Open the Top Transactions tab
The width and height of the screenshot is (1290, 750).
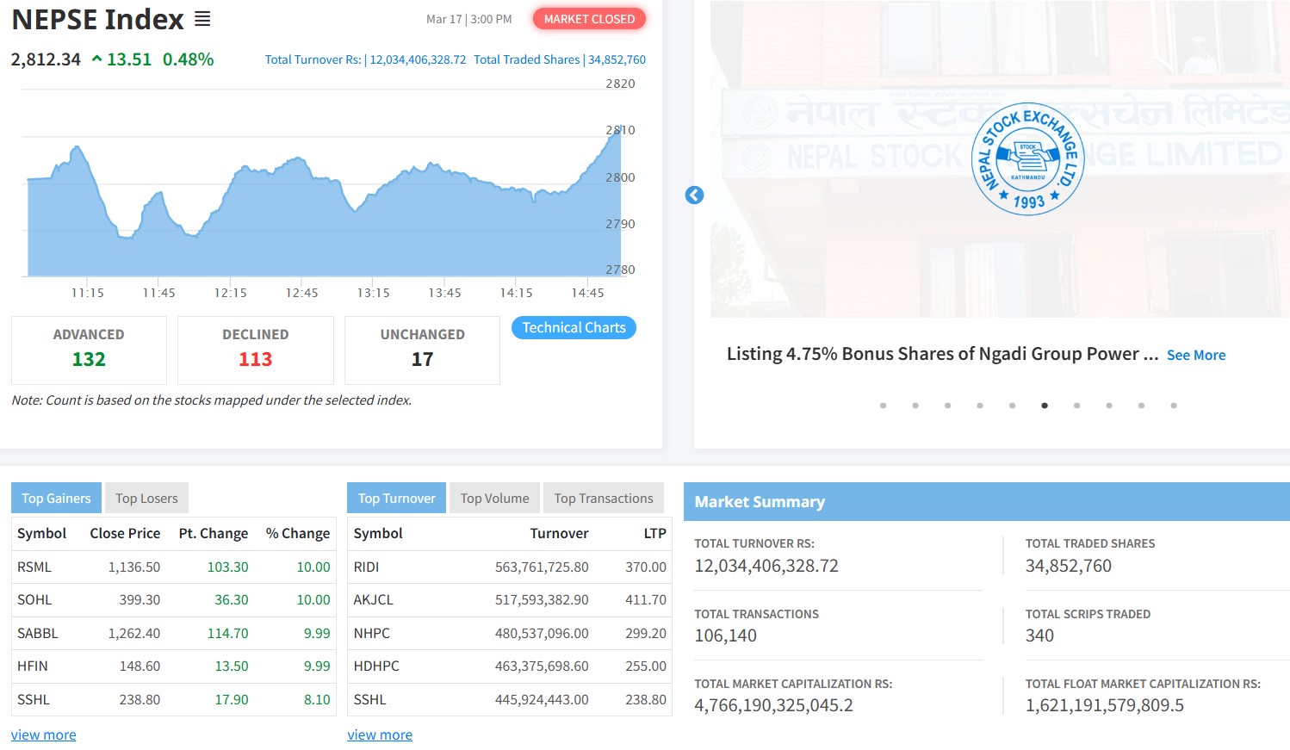(x=603, y=499)
